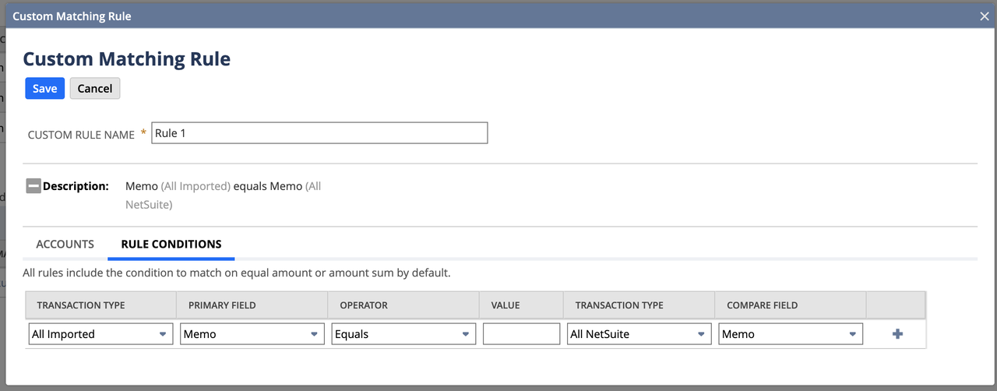Select the Rule Conditions tab
Screen dimensions: 997x391
point(171,245)
